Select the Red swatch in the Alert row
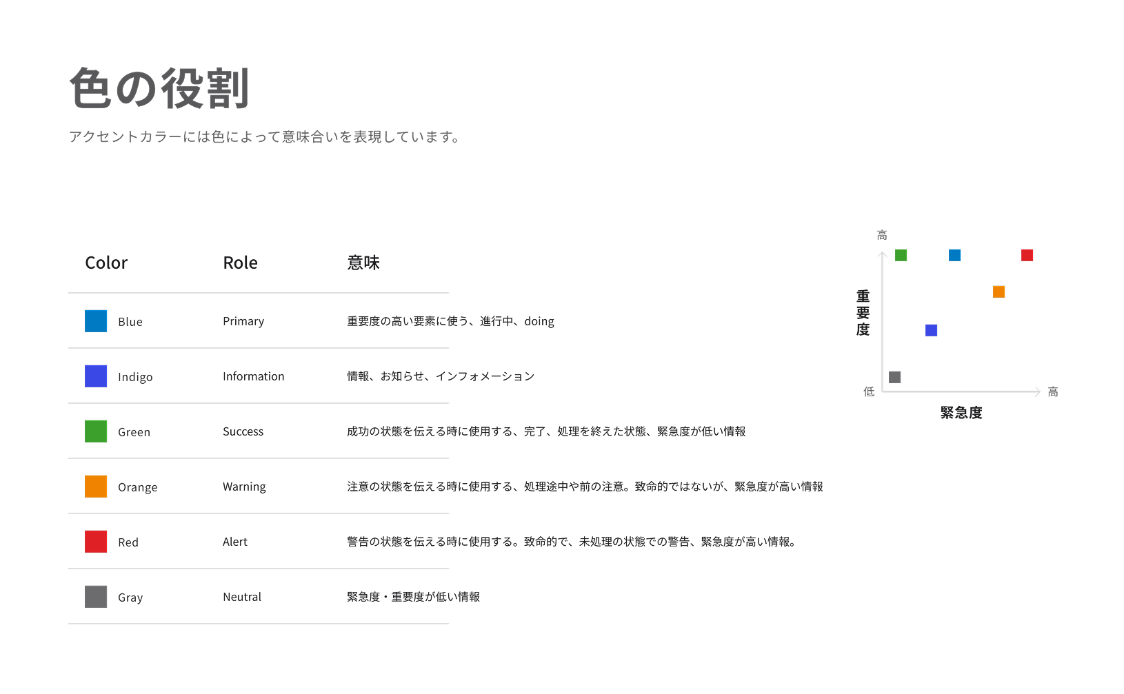This screenshot has height=694, width=1124. pyautogui.click(x=96, y=542)
